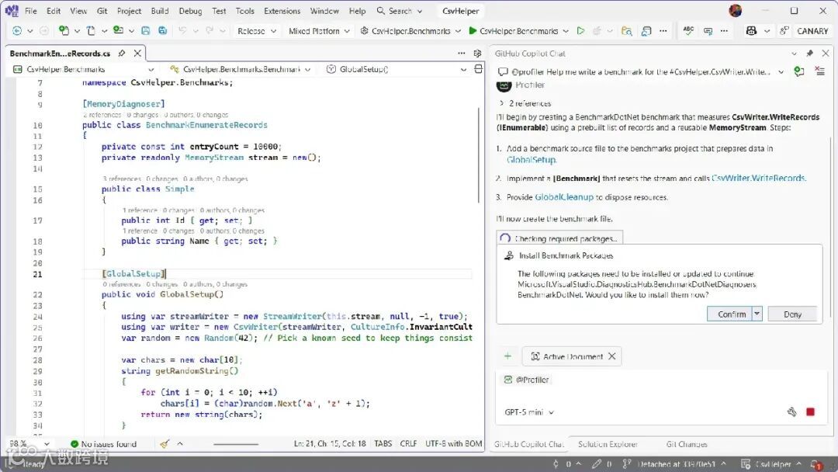This screenshot has height=472, width=838.
Task: Click the CsvWriter.WriteRecords link in chat
Action: tap(758, 178)
